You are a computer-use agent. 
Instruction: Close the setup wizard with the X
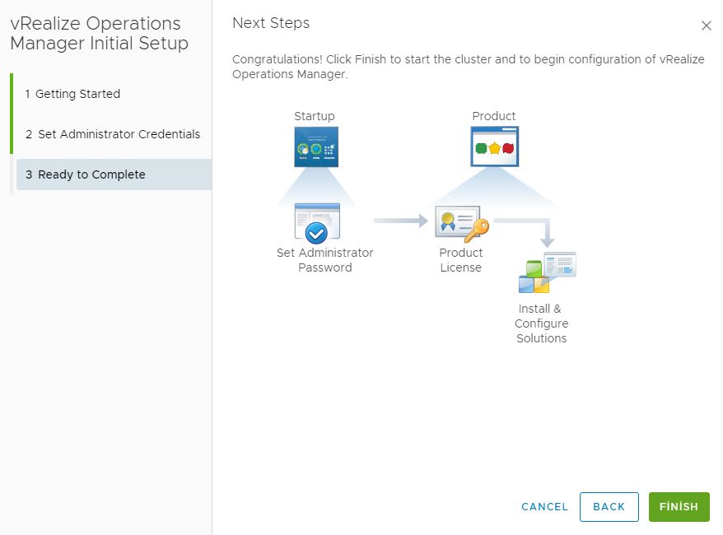pyautogui.click(x=706, y=26)
